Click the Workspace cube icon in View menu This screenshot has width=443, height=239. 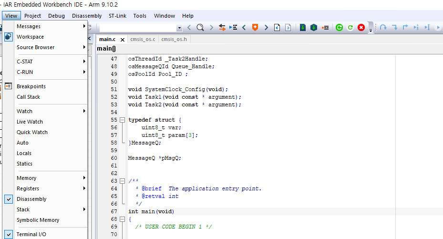click(9, 37)
